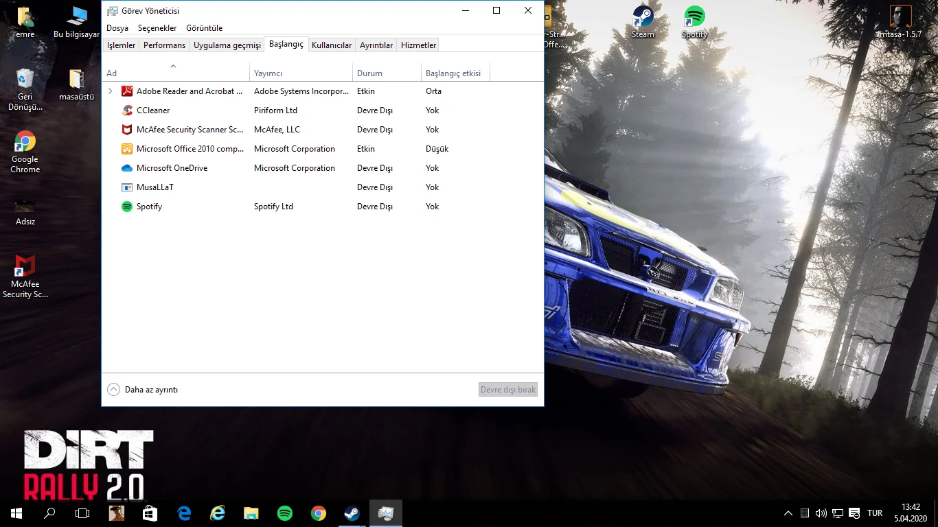Screen dimensions: 938x527
Task: Open File Explorer from the taskbar
Action: [x=251, y=513]
